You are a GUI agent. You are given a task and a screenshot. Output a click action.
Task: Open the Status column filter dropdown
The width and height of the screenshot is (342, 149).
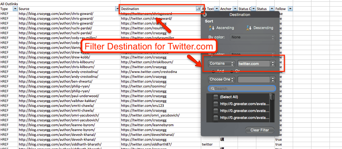272,9
